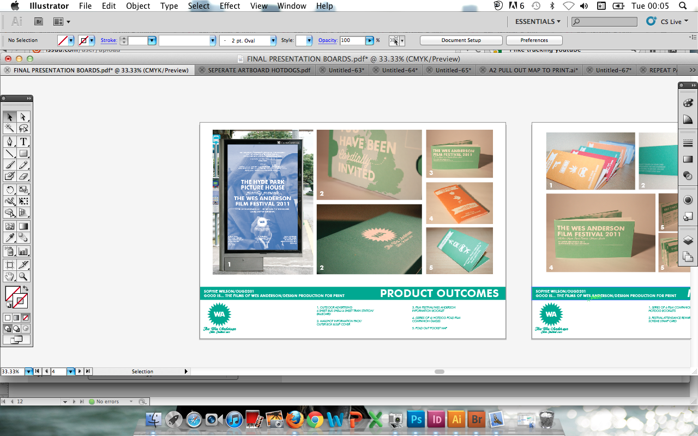Screen dimensions: 698x436
Task: Pick the Rectangle tool
Action: coord(23,153)
